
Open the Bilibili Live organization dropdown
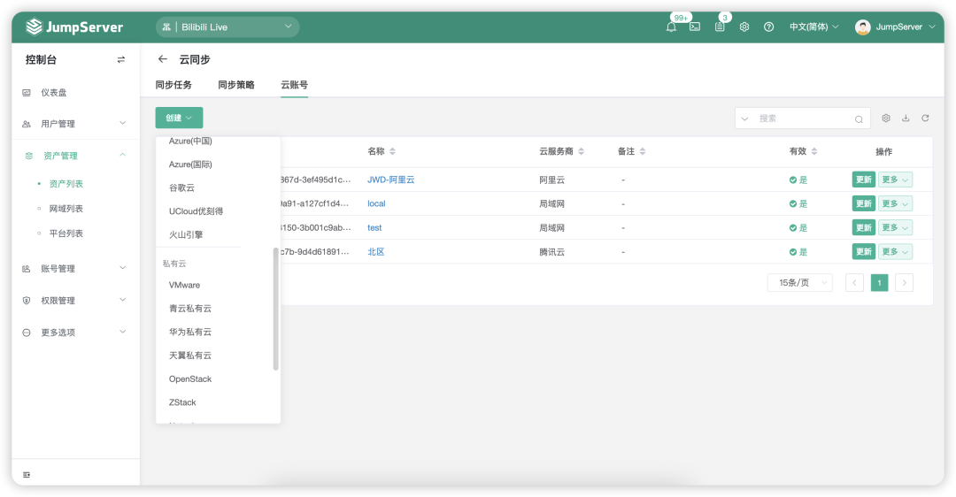click(x=227, y=27)
